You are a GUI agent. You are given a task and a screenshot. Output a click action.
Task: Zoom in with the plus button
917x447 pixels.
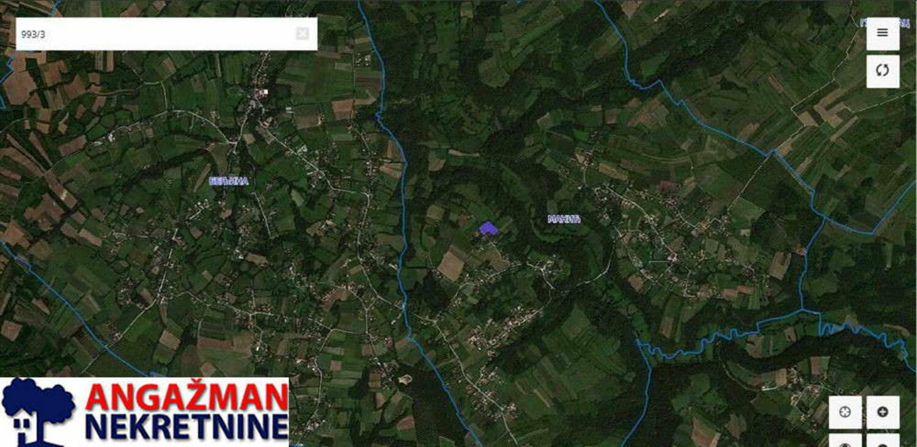pyautogui.click(x=882, y=412)
